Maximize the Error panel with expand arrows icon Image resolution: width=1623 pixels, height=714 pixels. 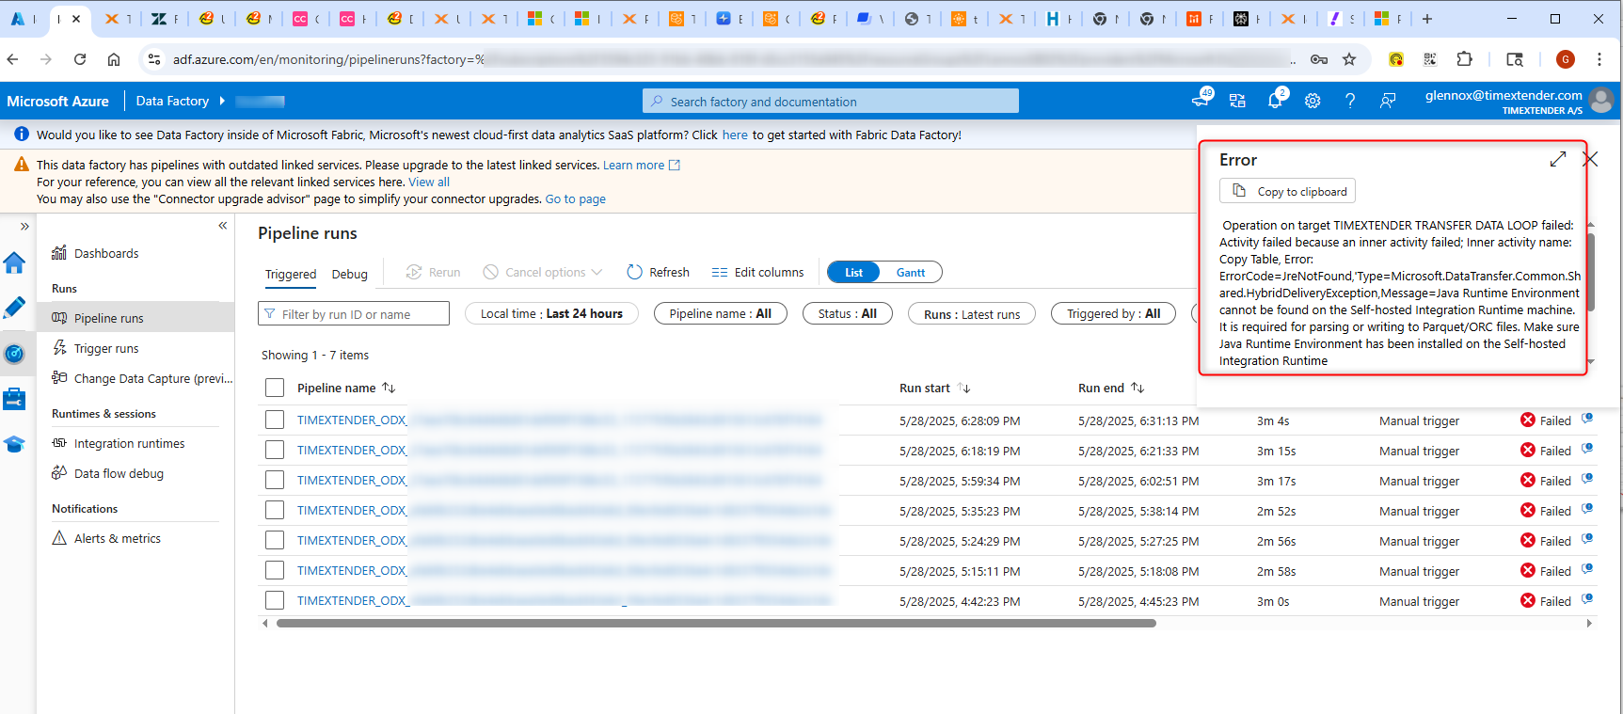coord(1558,159)
